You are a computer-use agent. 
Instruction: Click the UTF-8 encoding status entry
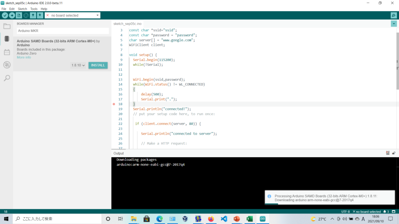(x=346, y=212)
